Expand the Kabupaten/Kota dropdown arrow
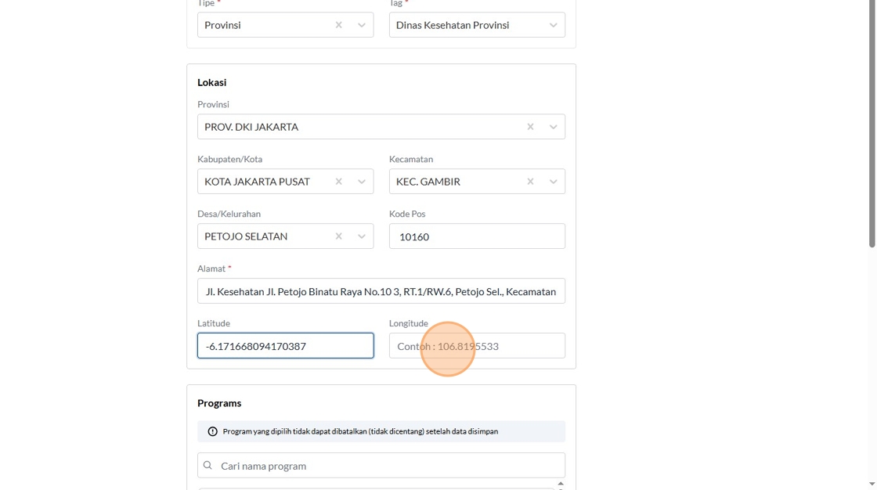Screen dimensions: 877x490 (x=362, y=182)
